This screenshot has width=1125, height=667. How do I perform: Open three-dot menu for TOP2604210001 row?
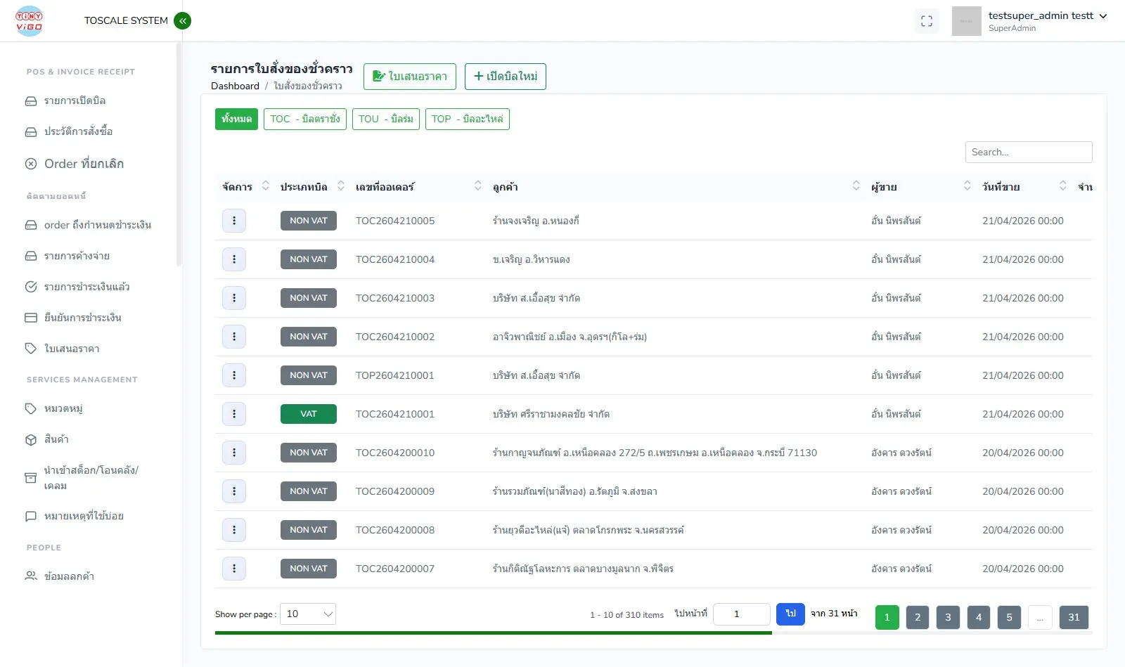[x=234, y=375]
